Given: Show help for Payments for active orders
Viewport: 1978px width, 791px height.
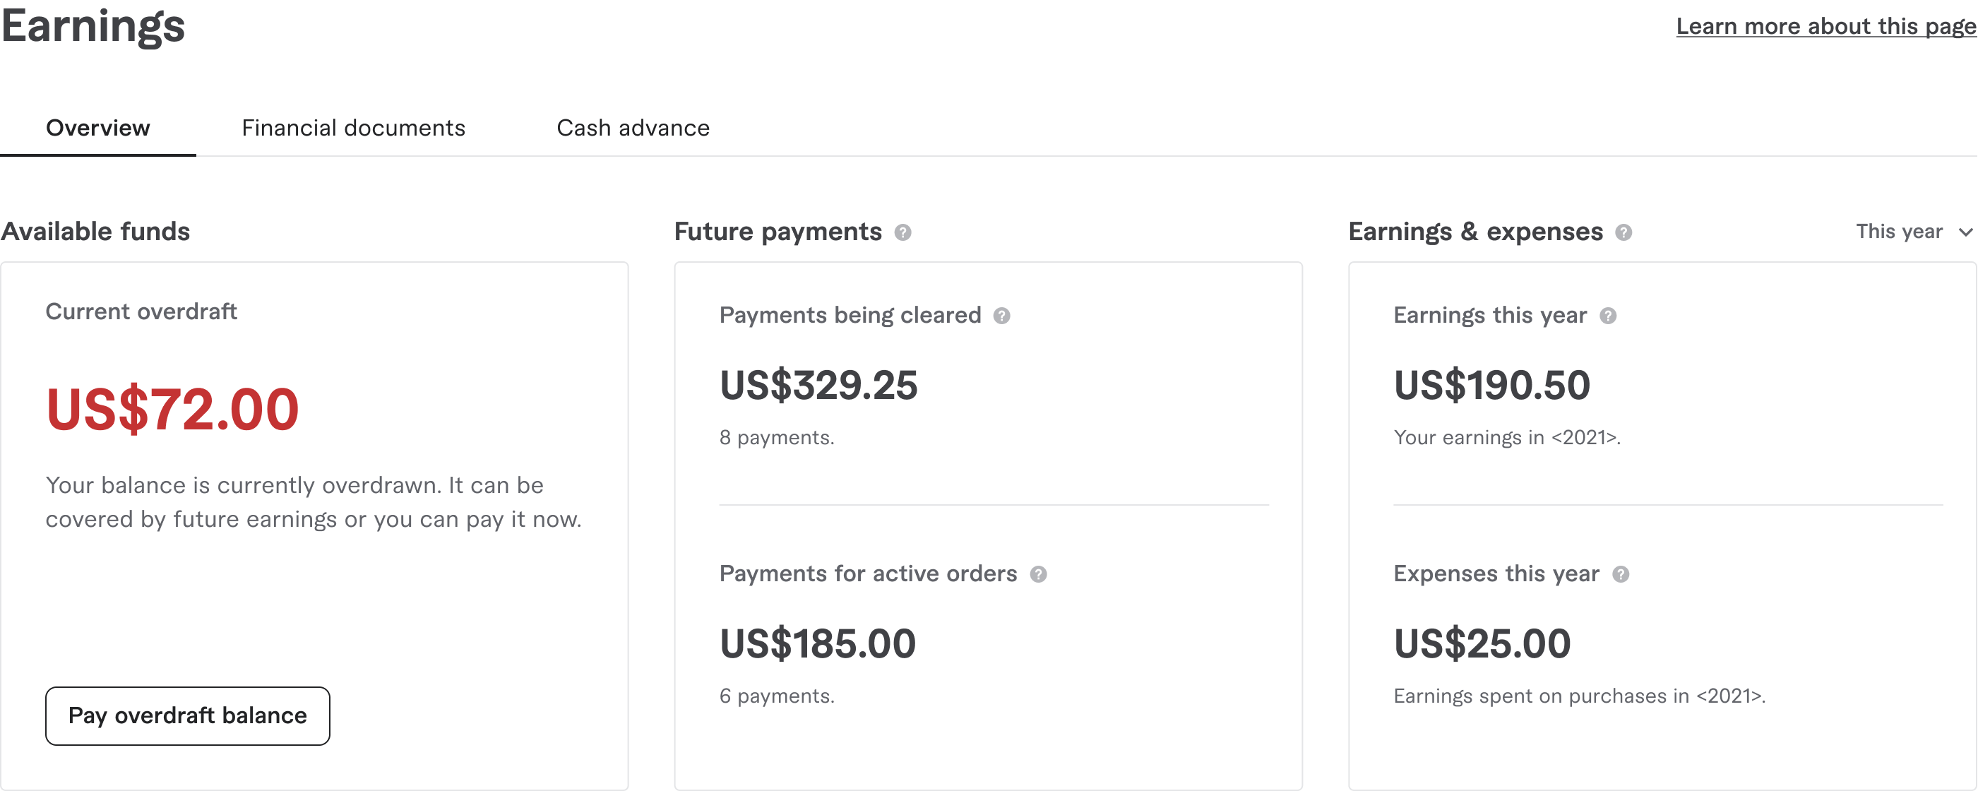Looking at the screenshot, I should (1038, 574).
